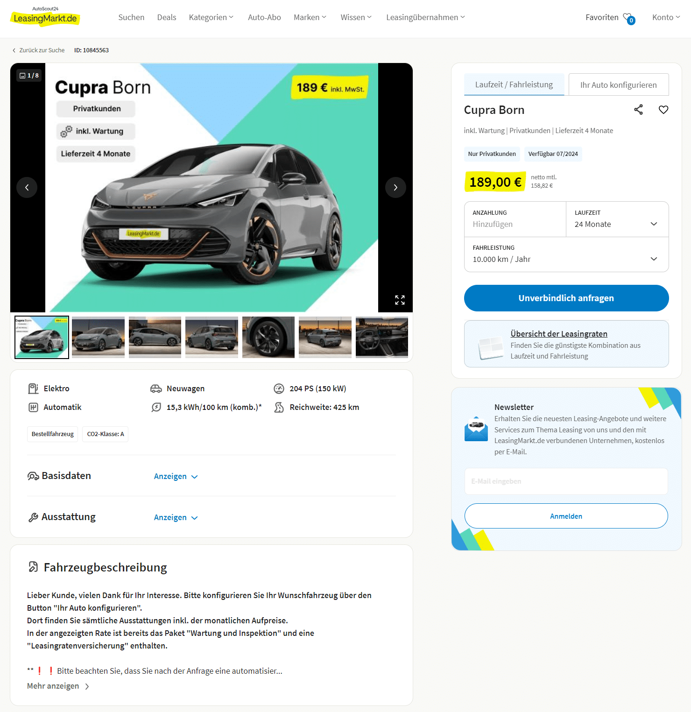Open fullscreen gallery view icon
This screenshot has height=712, width=691.
pos(400,300)
